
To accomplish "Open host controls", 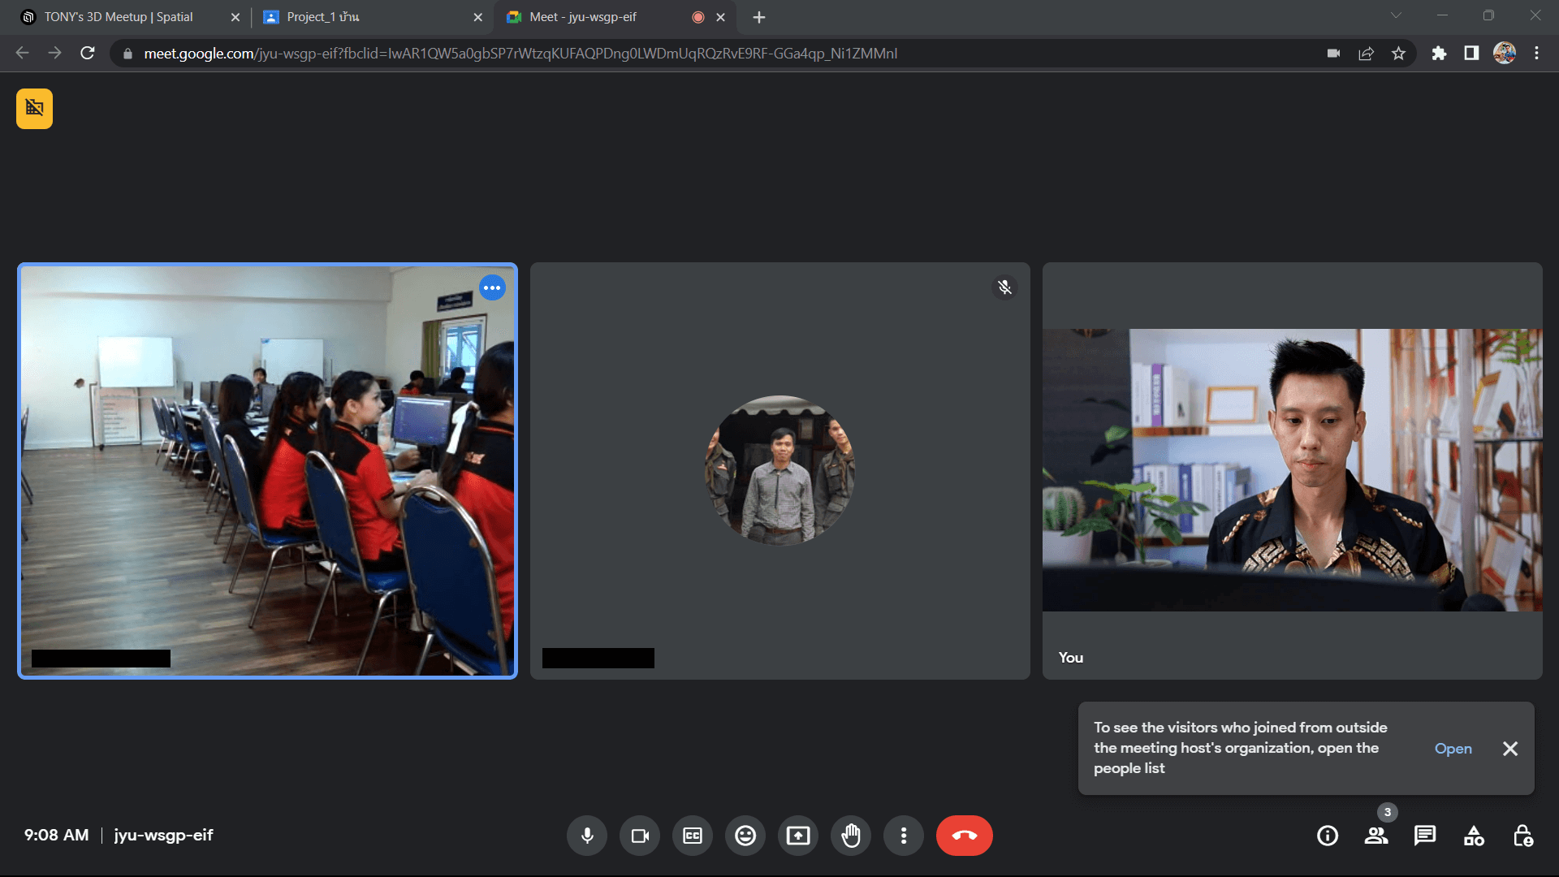I will (x=1522, y=835).
